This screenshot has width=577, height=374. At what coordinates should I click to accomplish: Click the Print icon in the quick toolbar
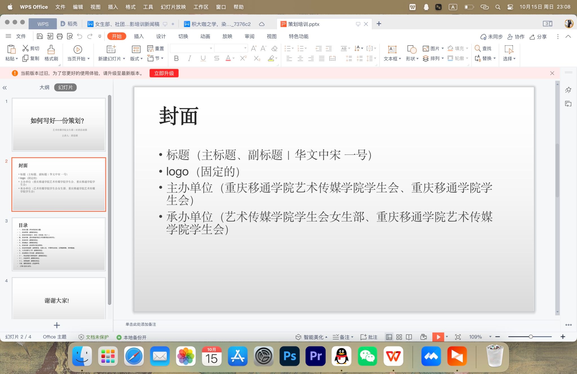(x=60, y=36)
